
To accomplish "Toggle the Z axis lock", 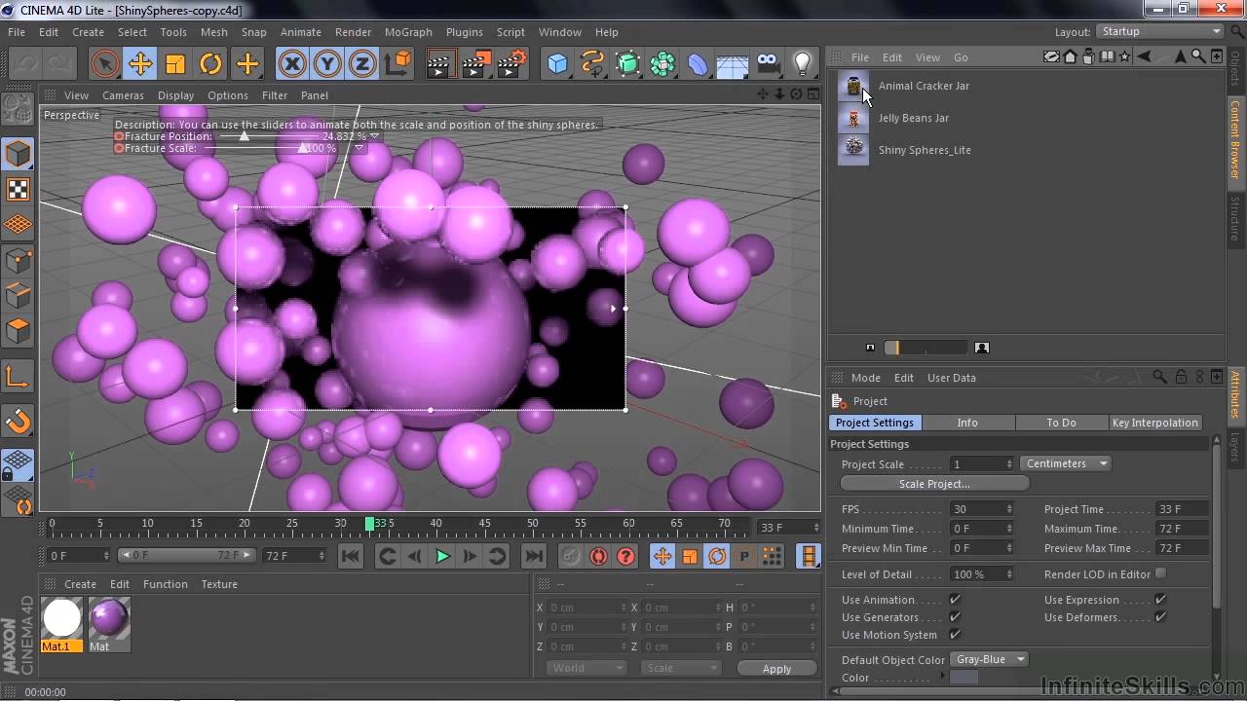I will tap(362, 65).
